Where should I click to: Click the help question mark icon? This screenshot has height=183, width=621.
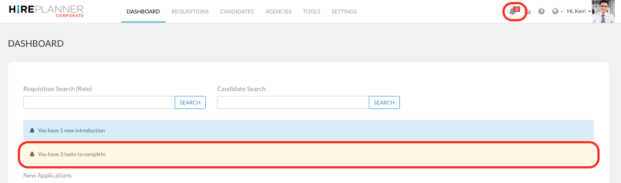(541, 12)
